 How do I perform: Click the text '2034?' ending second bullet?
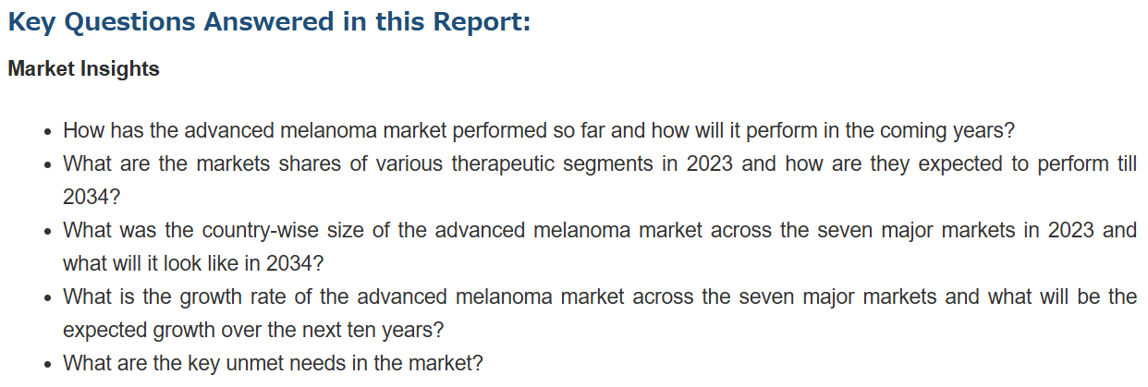click(x=92, y=197)
